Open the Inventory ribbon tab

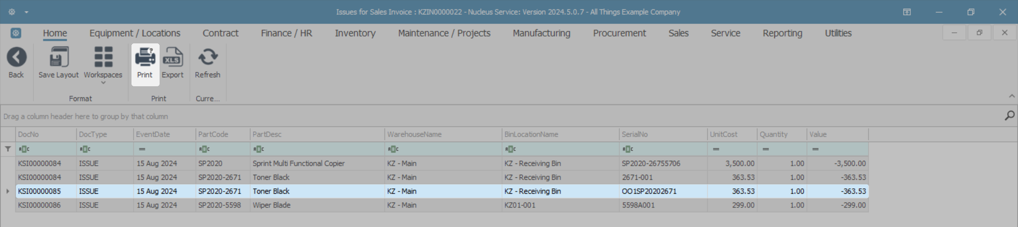(x=355, y=33)
